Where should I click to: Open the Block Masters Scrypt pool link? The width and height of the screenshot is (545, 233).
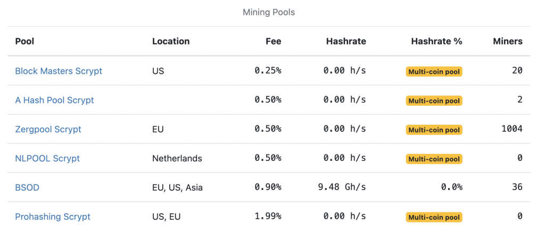click(59, 71)
